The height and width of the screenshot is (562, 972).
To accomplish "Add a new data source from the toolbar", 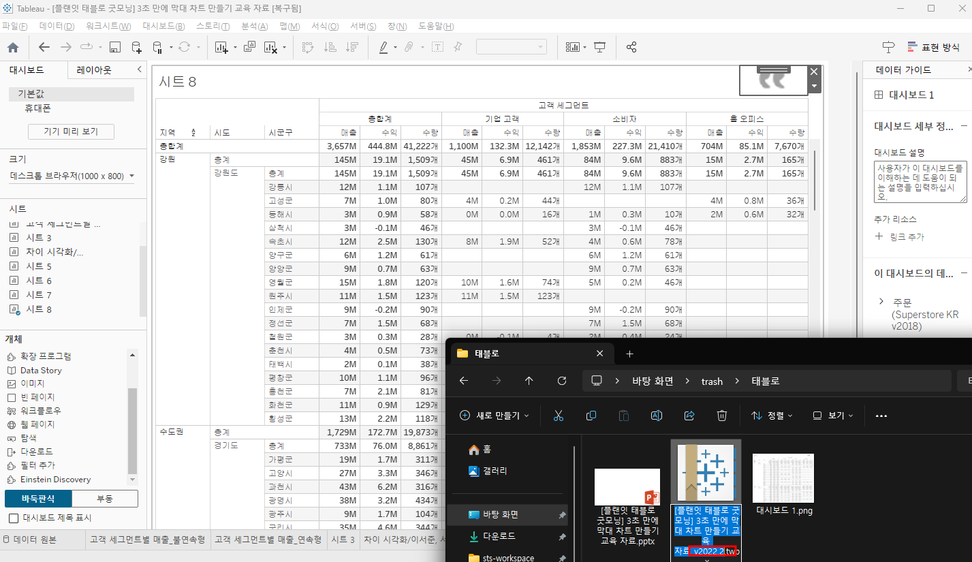I will (x=137, y=47).
